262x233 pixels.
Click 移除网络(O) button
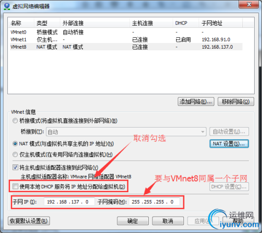point(236,102)
